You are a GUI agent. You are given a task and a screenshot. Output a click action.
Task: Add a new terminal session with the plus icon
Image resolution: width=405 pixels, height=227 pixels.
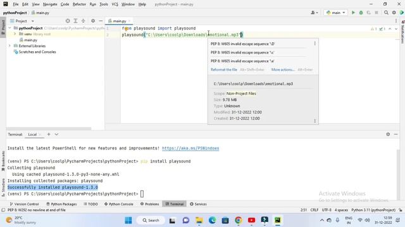point(49,134)
